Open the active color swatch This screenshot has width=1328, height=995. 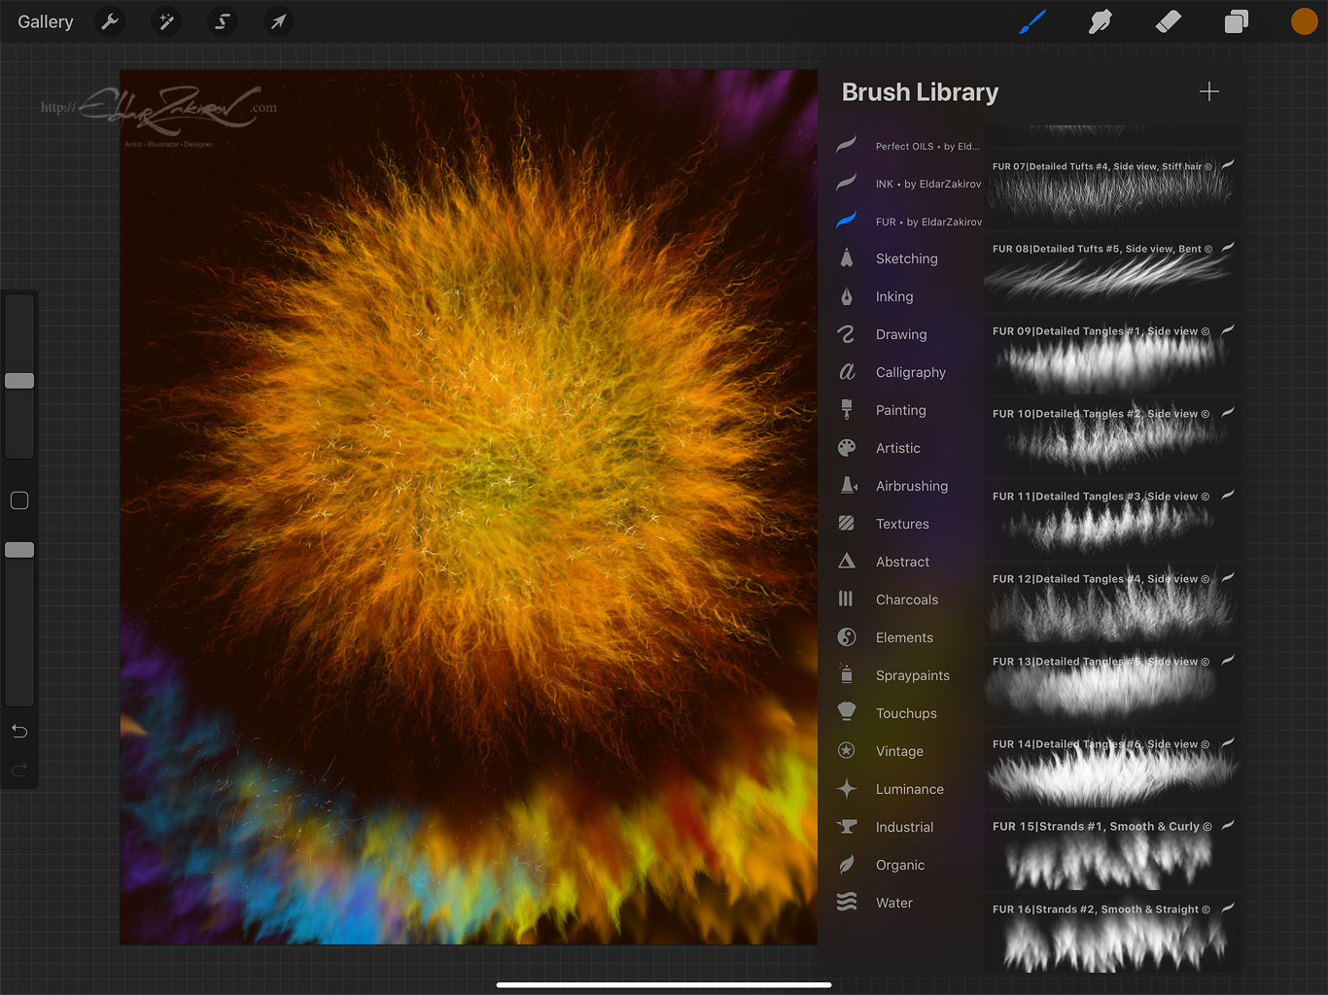click(x=1304, y=21)
